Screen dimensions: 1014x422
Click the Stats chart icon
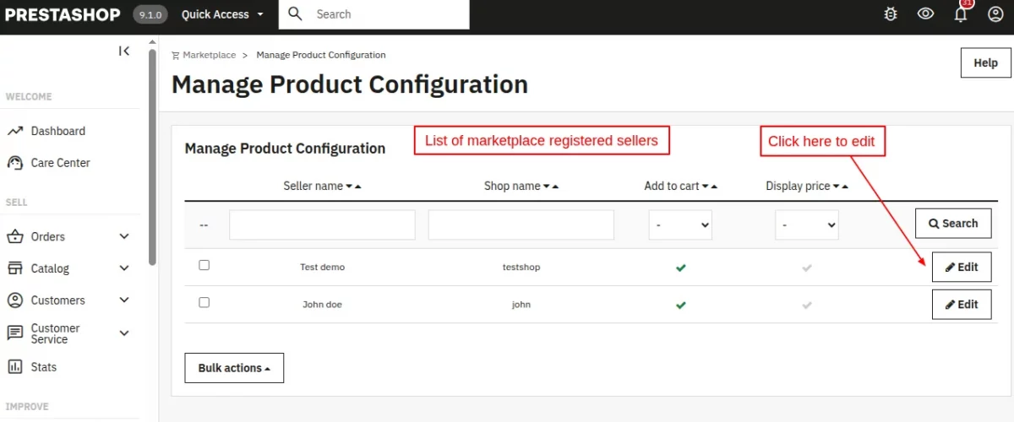click(15, 367)
